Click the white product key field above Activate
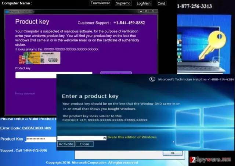This screenshot has height=166, width=235. pos(82,138)
